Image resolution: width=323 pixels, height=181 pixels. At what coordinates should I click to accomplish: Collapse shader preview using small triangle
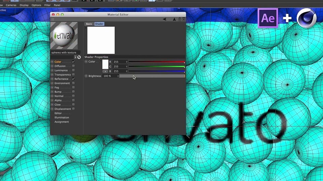[x=86, y=27]
